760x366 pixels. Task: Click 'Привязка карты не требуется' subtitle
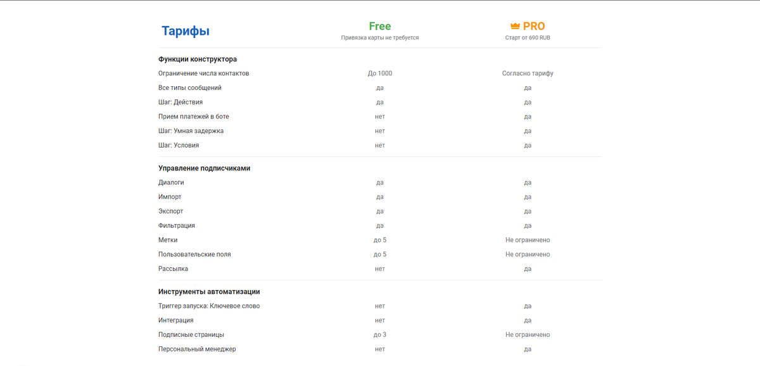pos(379,38)
